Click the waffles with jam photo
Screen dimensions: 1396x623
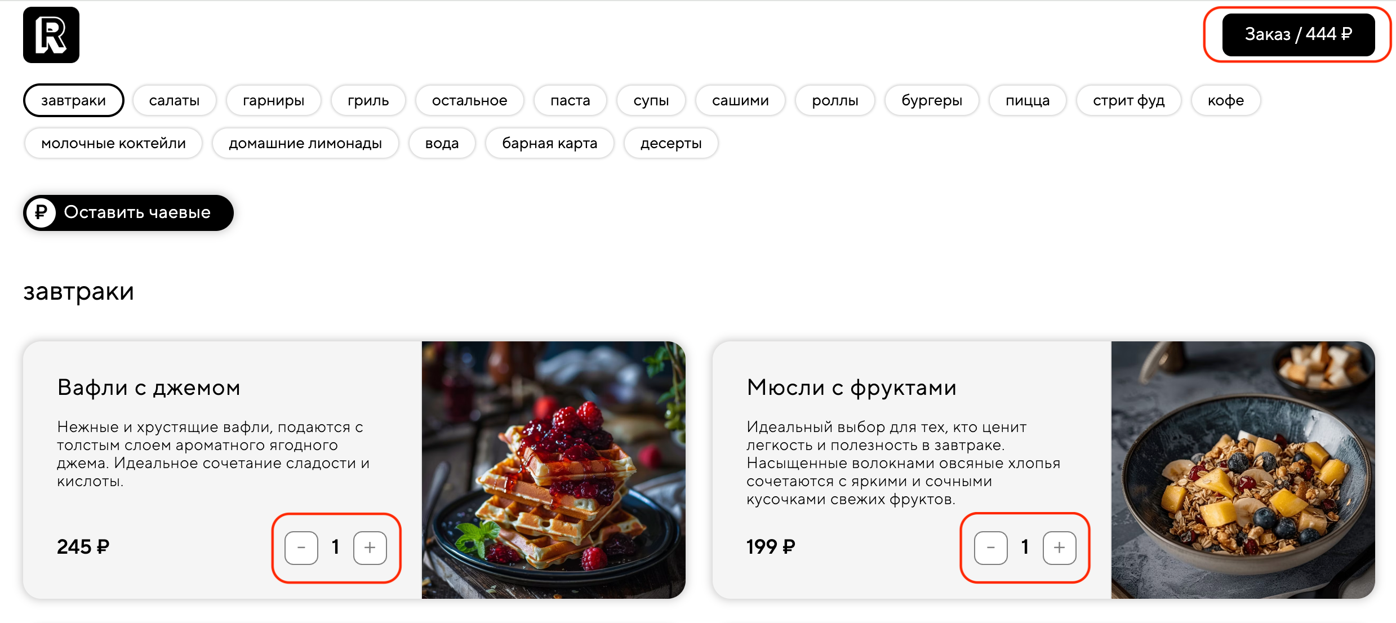tap(554, 470)
